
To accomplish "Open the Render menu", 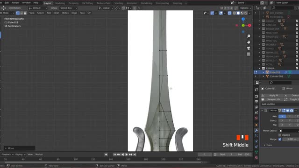I will pyautogui.click(x=15, y=3).
